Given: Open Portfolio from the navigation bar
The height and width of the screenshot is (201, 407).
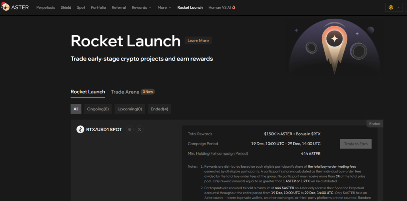Looking at the screenshot, I should [98, 8].
